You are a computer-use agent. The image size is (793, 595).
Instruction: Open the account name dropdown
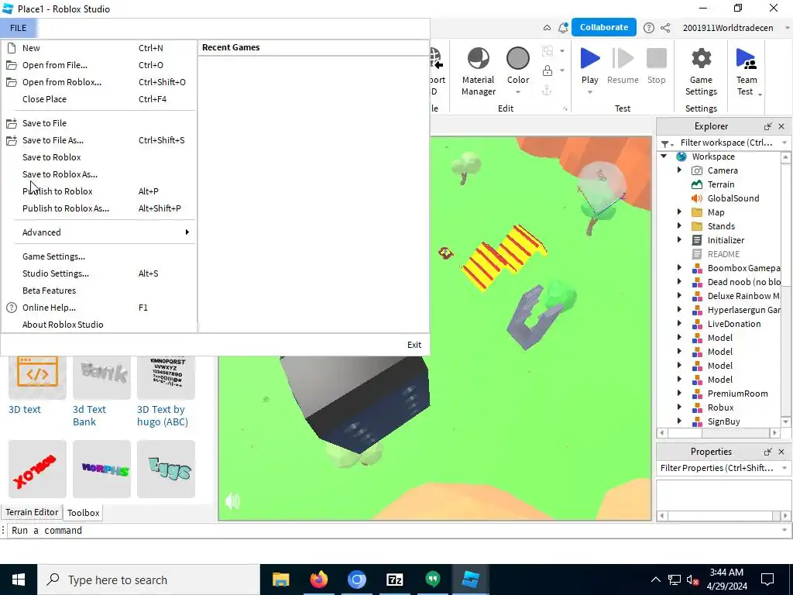[788, 29]
